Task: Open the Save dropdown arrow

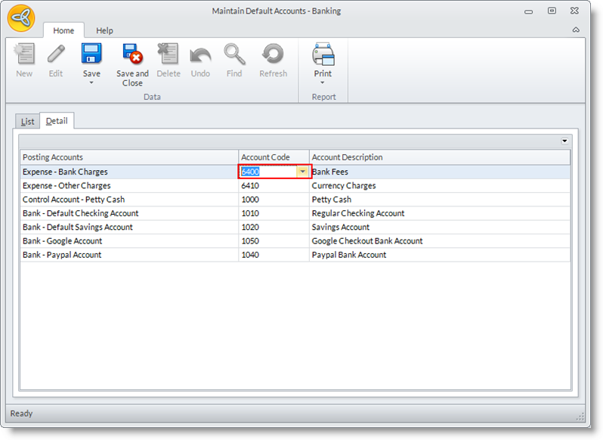Action: click(91, 82)
